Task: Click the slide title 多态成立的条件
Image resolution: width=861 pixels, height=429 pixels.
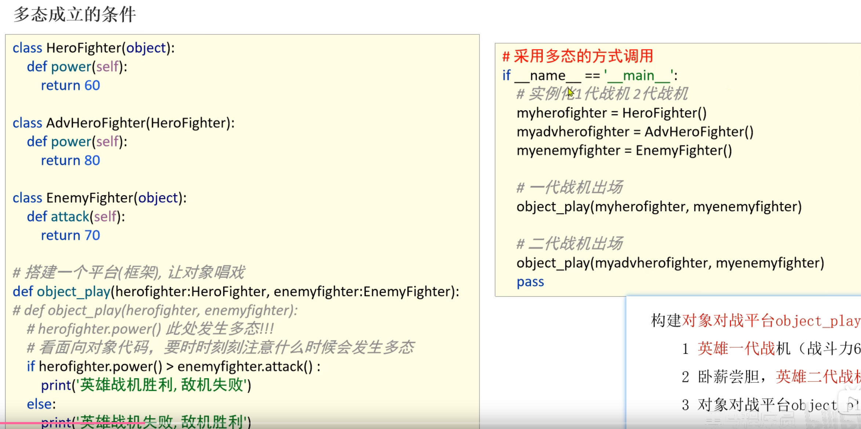Action: (74, 15)
